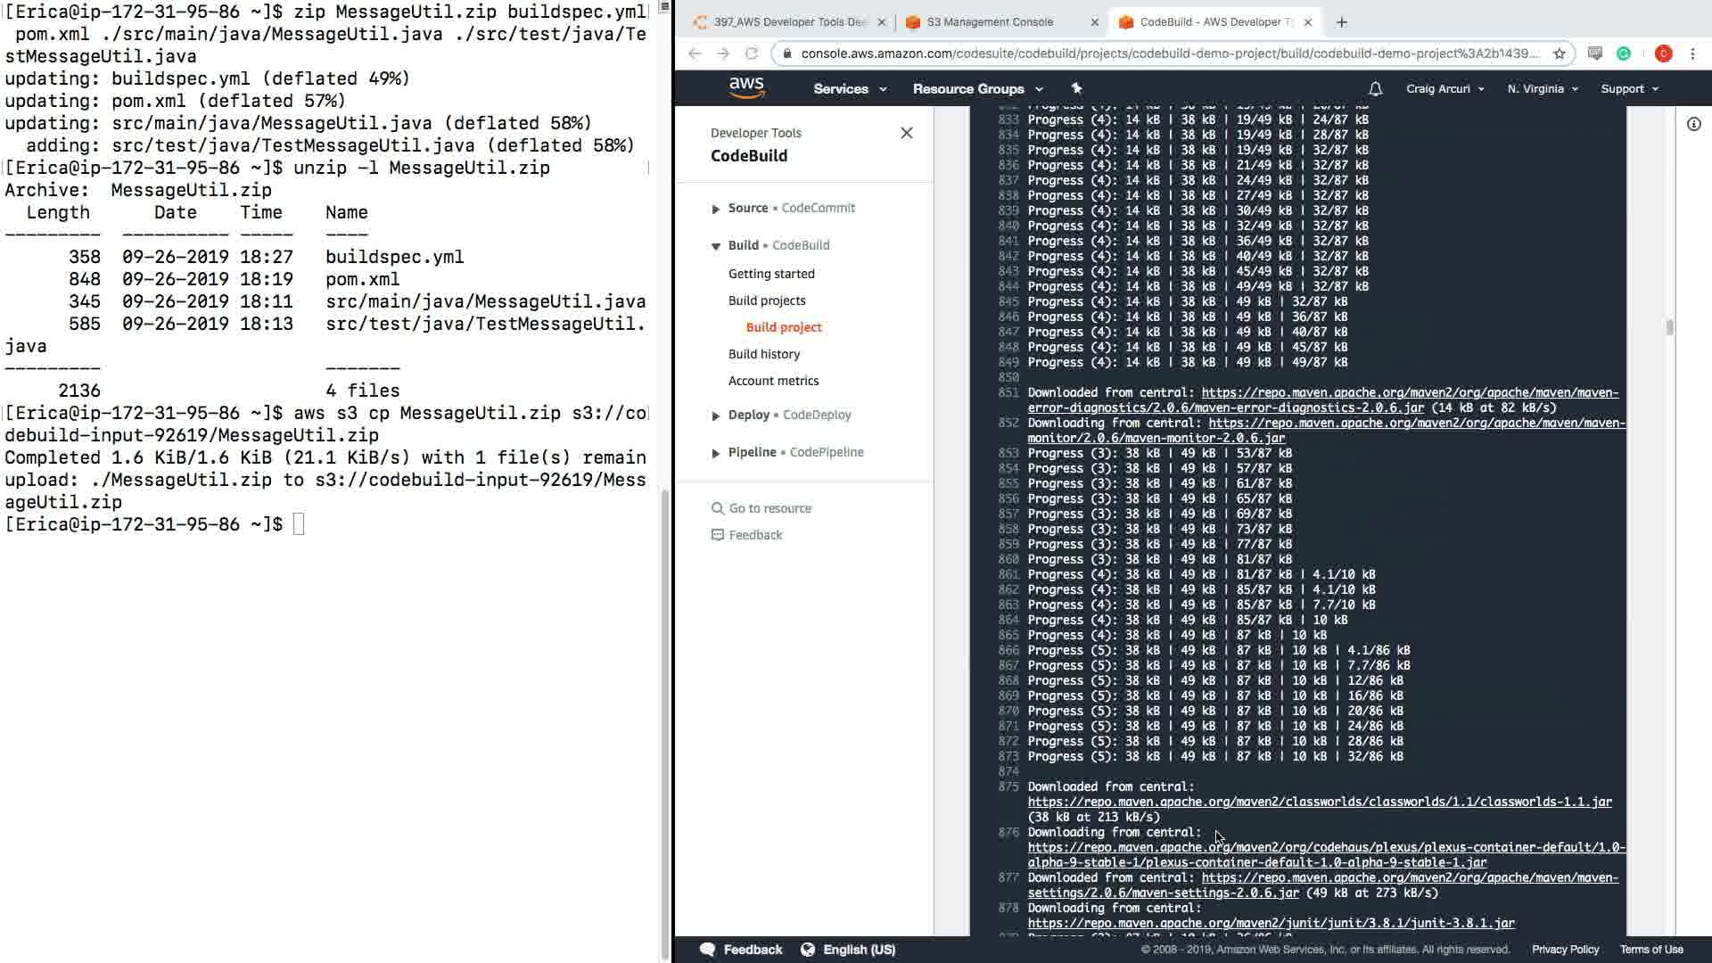
Task: Click the build log vertical scrollbar thumb
Action: (x=1669, y=327)
